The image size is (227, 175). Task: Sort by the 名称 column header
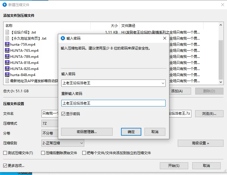tap(47, 26)
